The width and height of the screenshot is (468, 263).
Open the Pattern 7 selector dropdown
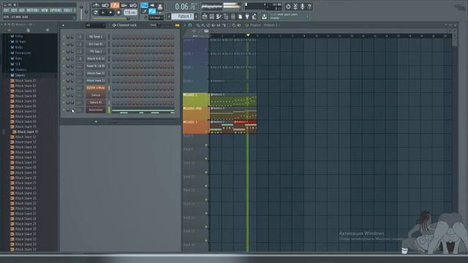(183, 16)
